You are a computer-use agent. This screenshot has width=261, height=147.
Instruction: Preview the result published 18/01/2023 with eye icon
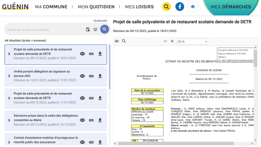click(x=82, y=54)
